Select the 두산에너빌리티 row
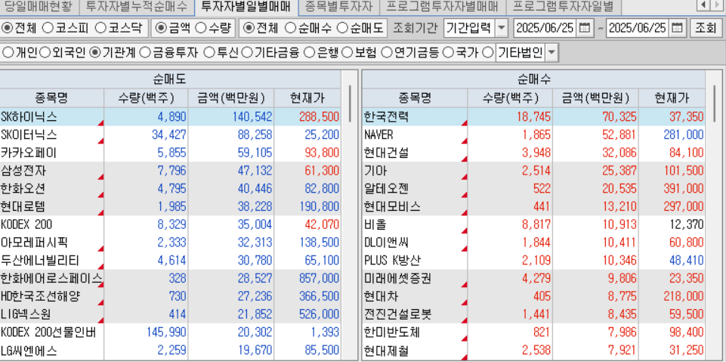The image size is (726, 362). point(170,260)
